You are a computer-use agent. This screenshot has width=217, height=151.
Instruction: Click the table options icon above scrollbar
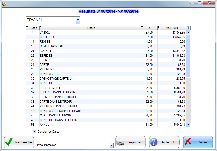coord(189,28)
